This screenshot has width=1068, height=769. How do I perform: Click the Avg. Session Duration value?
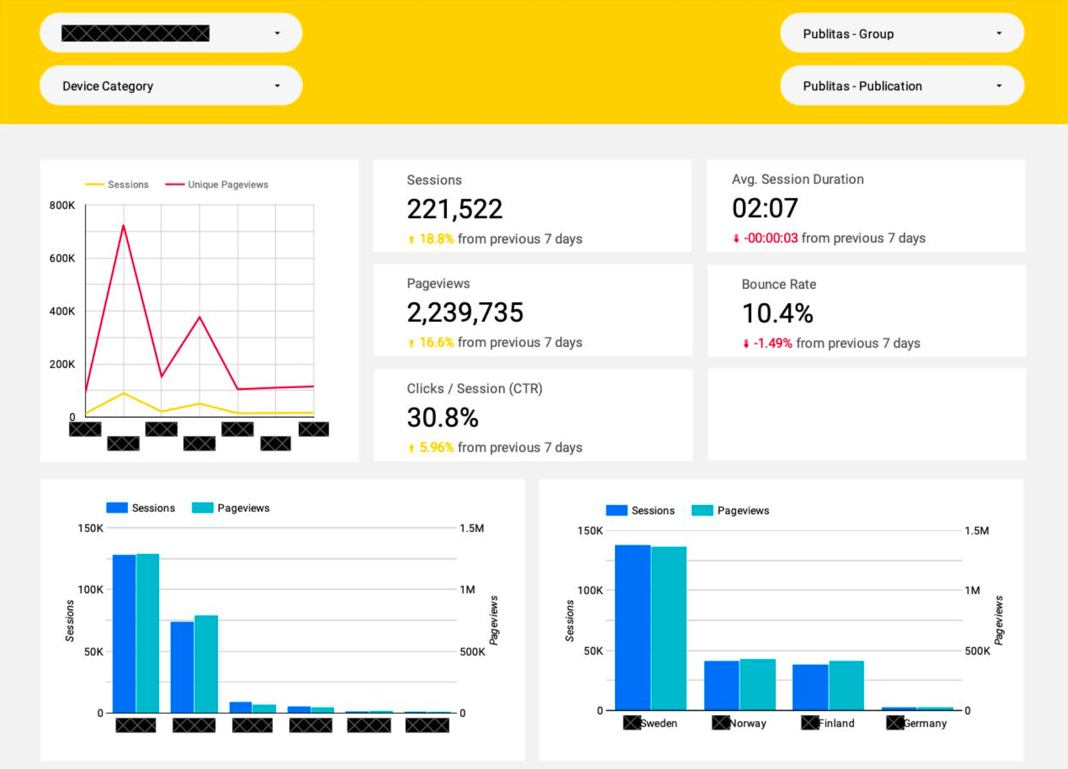pos(764,208)
